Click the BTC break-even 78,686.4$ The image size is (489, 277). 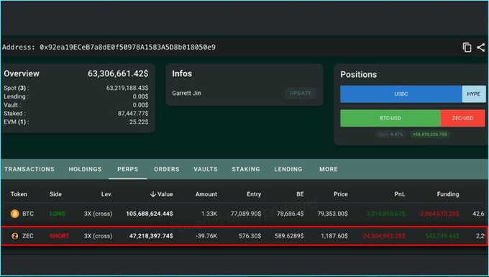(x=290, y=214)
